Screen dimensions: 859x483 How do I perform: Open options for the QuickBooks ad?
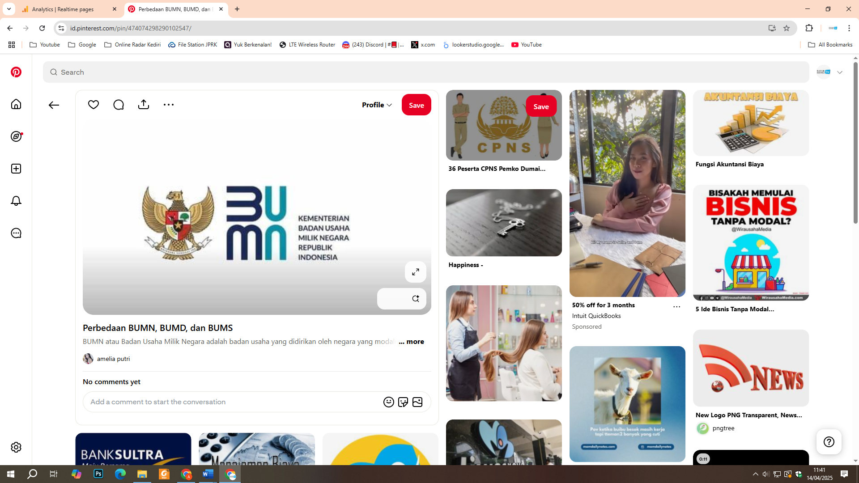[677, 307]
